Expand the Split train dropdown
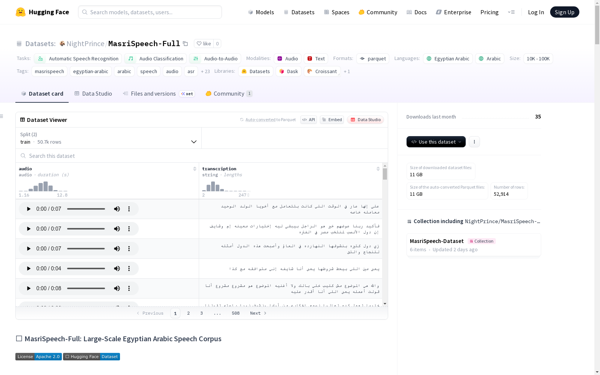The width and height of the screenshot is (600, 375). (109, 138)
